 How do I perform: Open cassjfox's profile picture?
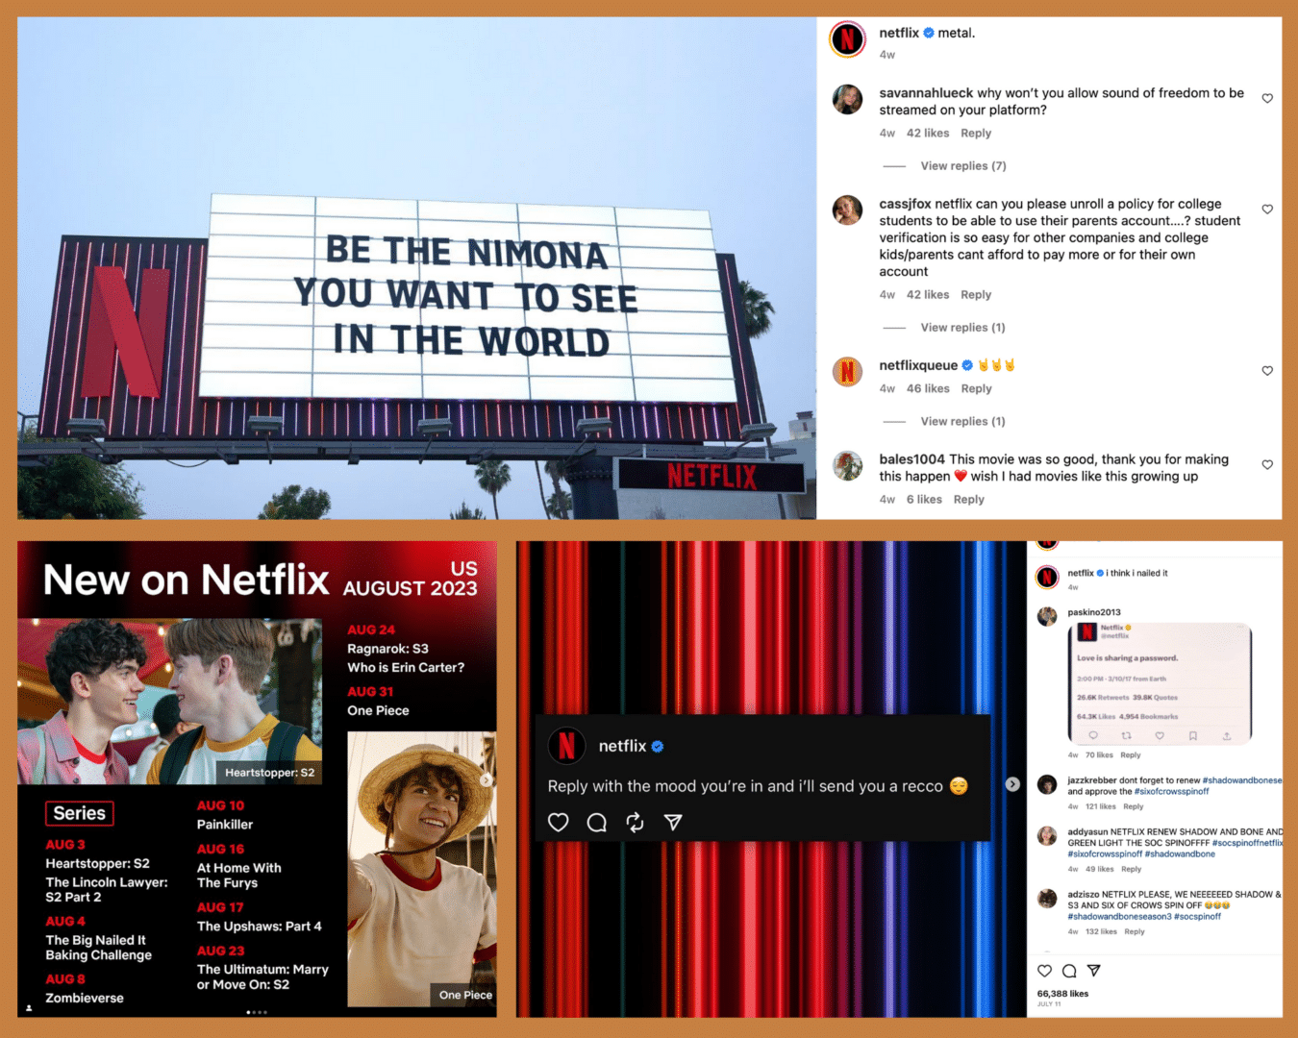coord(847,210)
